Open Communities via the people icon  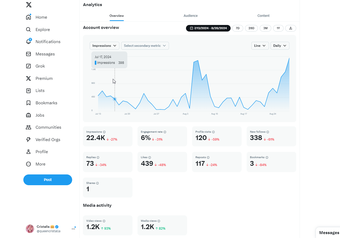pyautogui.click(x=29, y=127)
